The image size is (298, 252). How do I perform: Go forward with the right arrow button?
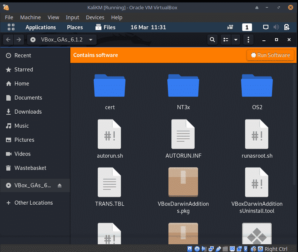click(x=19, y=40)
